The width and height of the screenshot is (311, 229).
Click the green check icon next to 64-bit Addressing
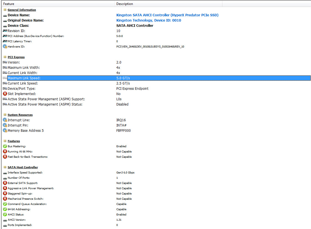coord(5,209)
